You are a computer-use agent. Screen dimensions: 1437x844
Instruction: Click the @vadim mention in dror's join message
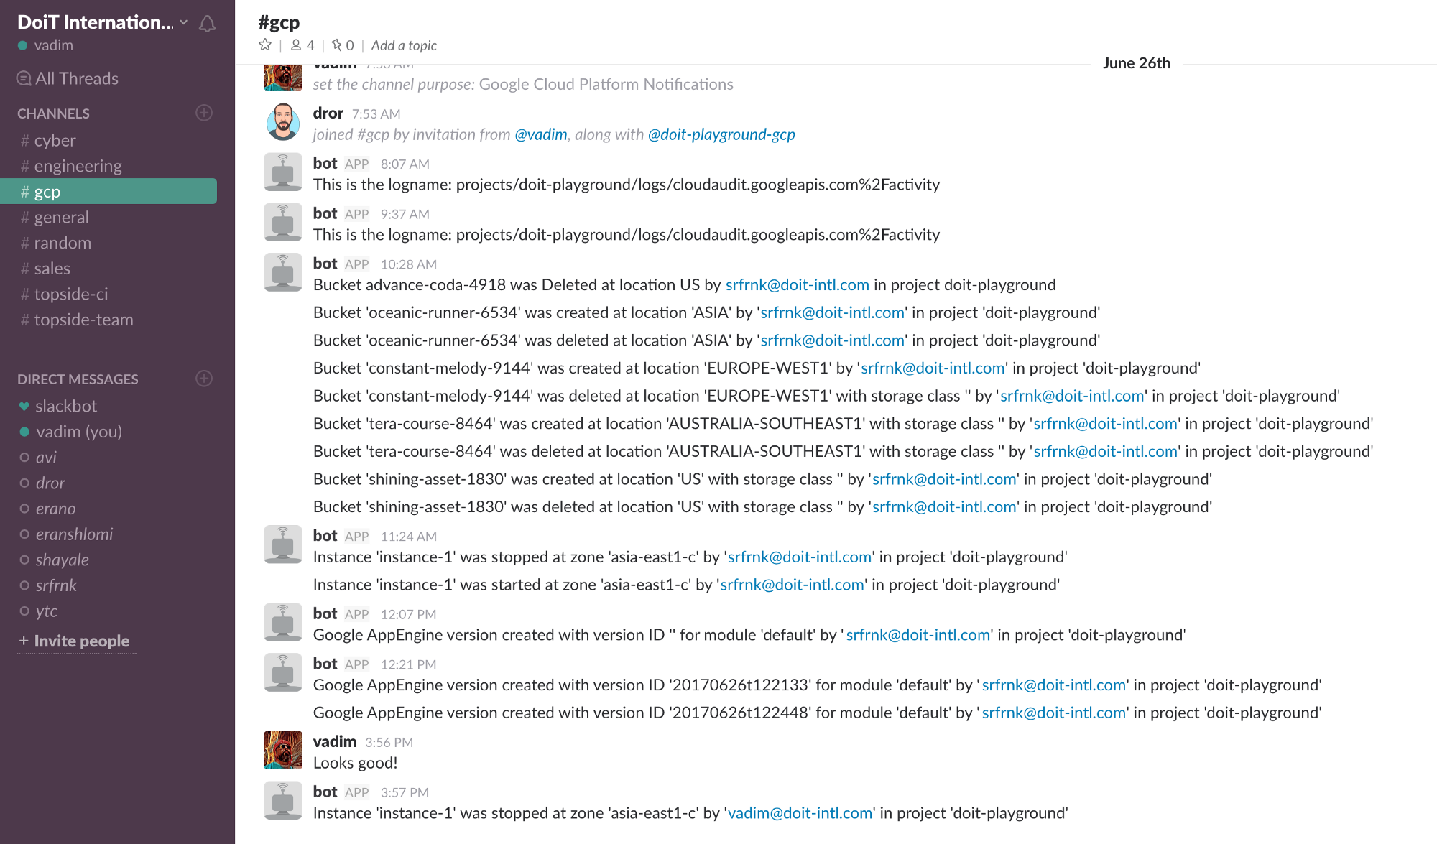540,134
